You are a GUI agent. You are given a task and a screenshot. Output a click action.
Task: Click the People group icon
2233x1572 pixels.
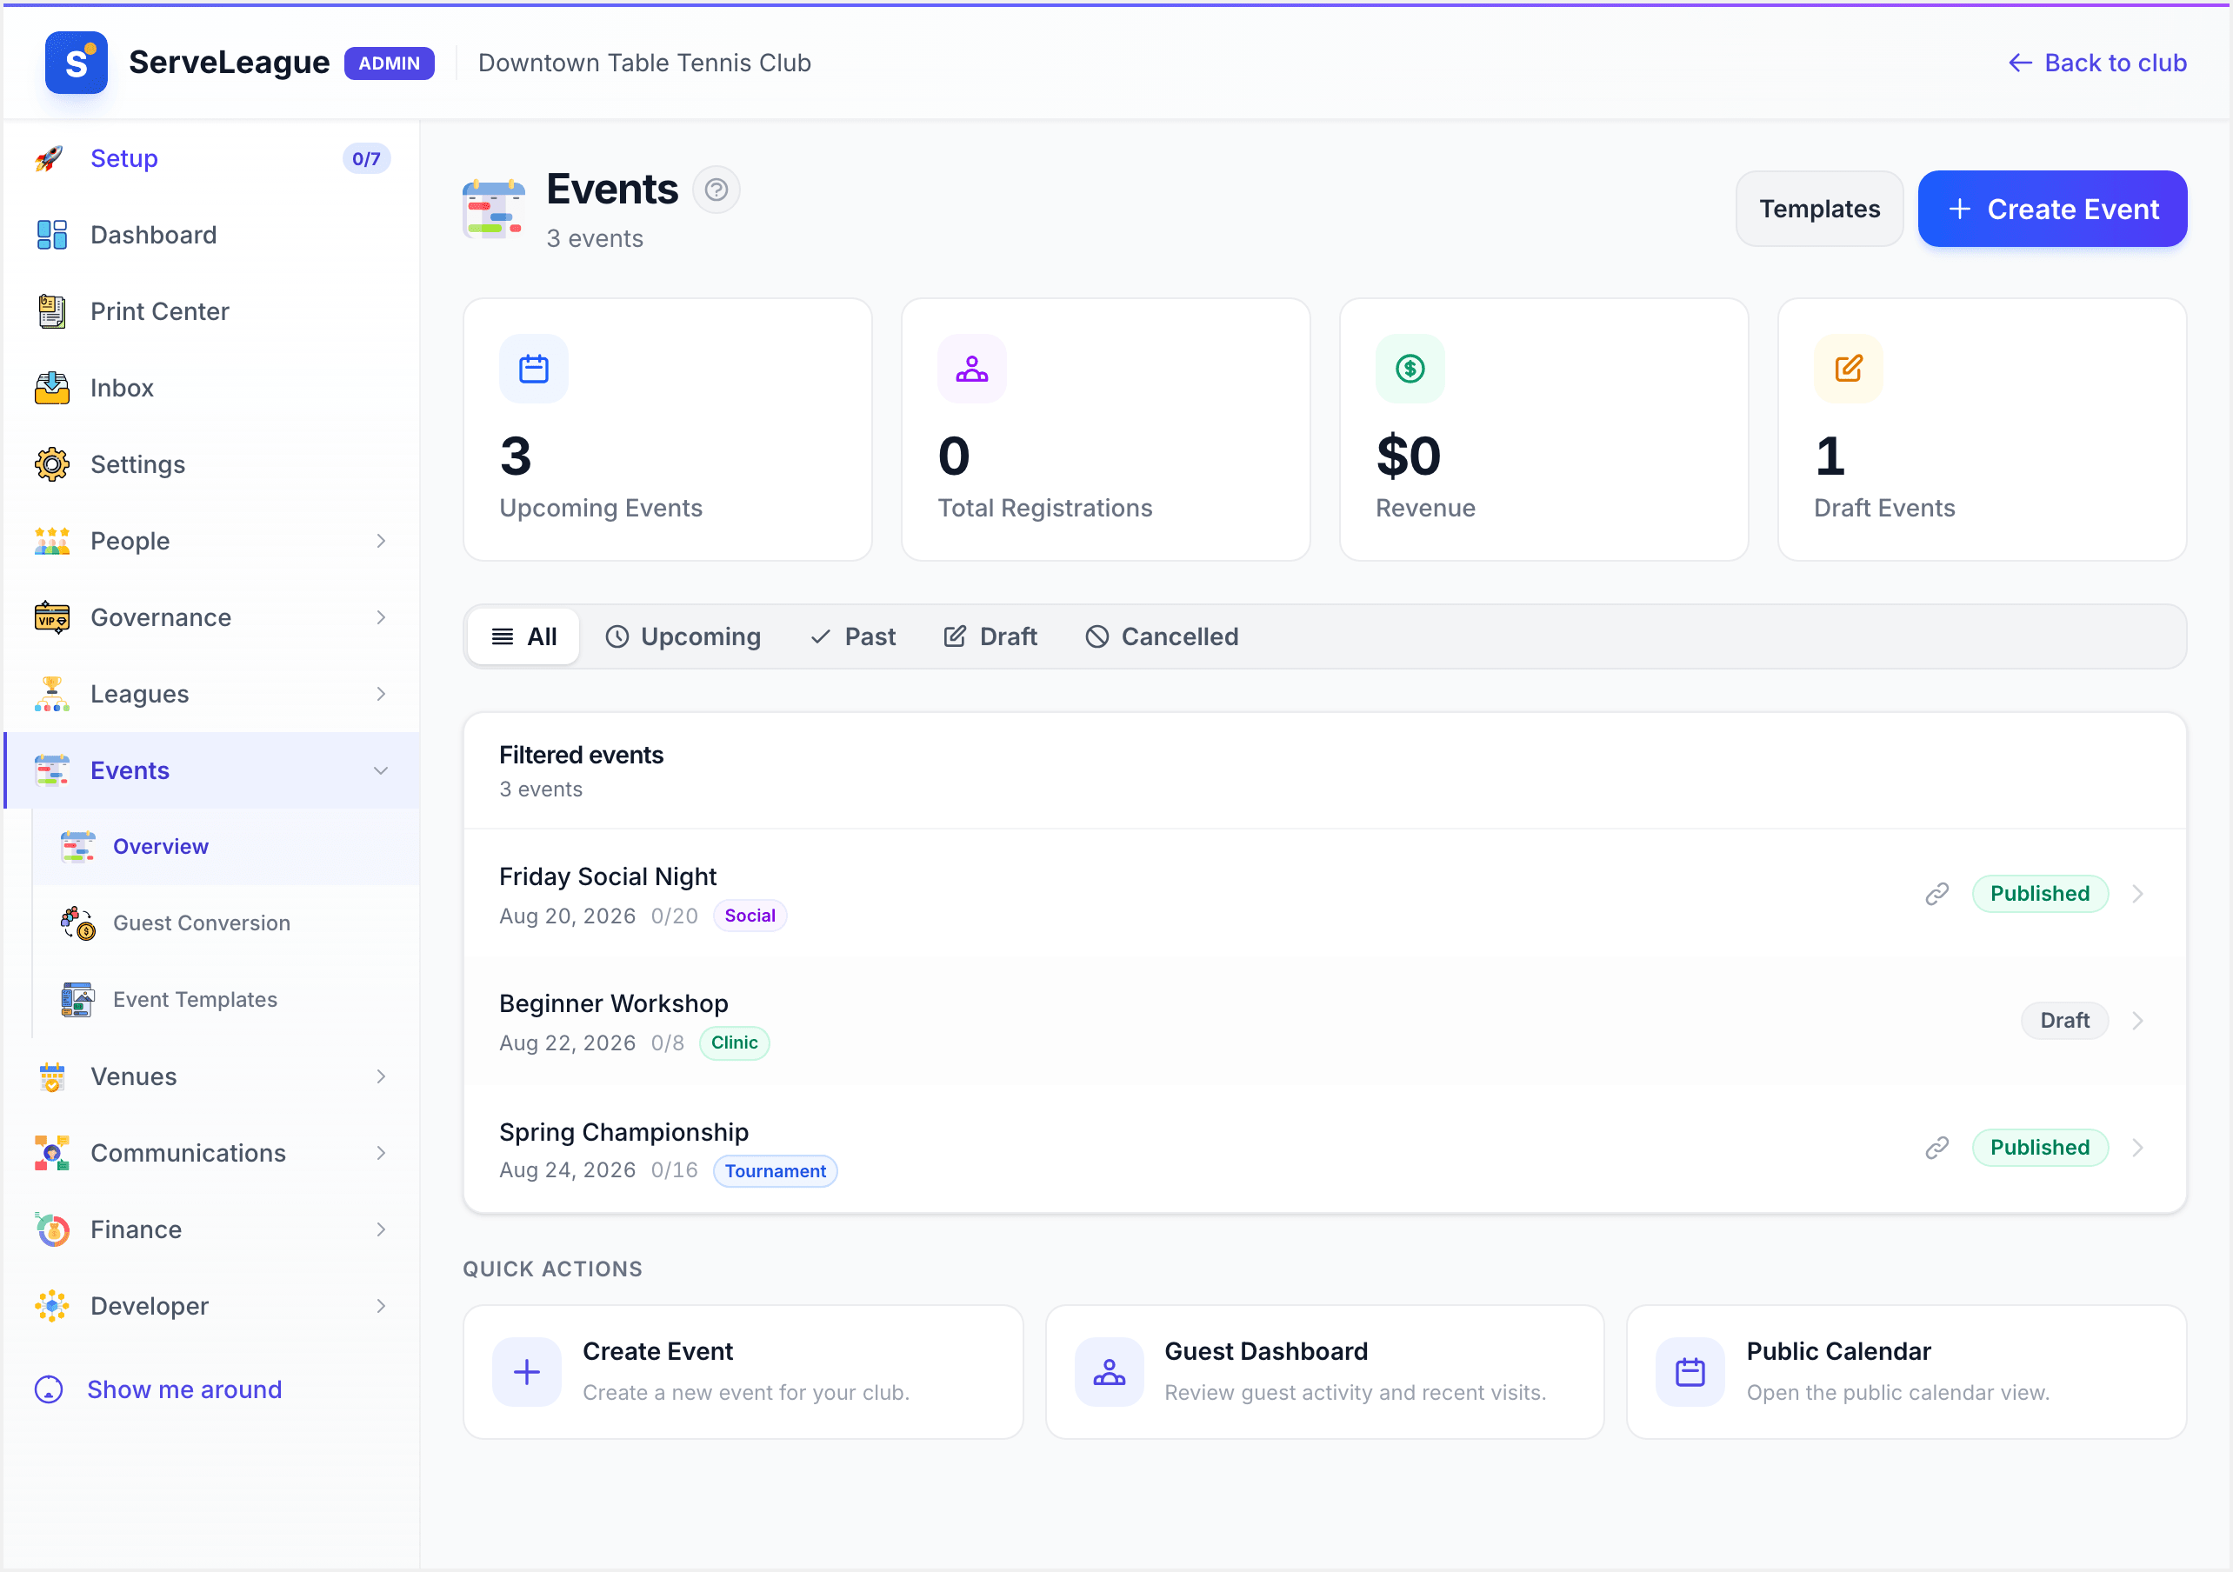(x=51, y=541)
